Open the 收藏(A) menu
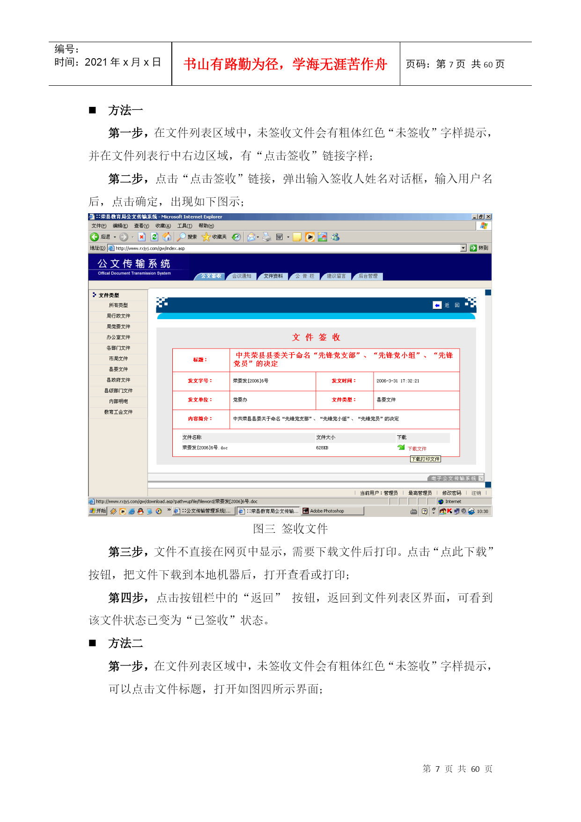Viewport: 581px width, 822px height. click(x=163, y=226)
